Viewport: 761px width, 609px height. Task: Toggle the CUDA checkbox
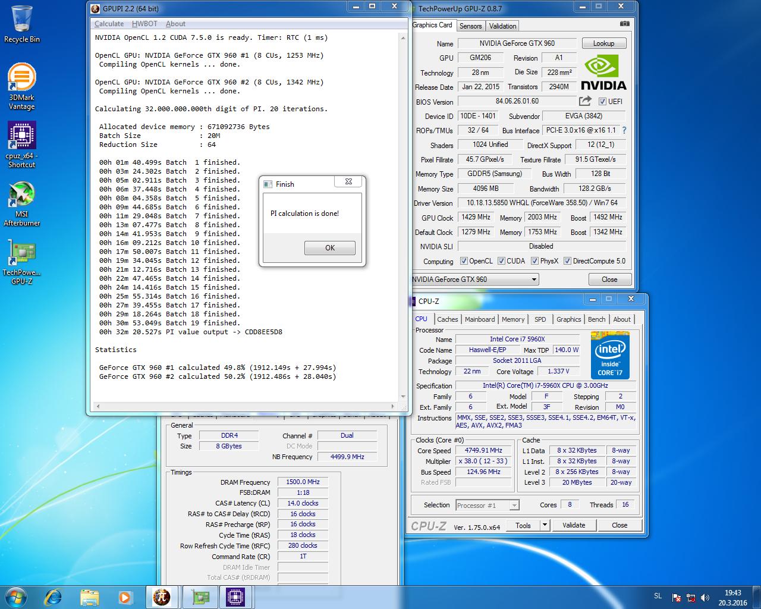501,261
